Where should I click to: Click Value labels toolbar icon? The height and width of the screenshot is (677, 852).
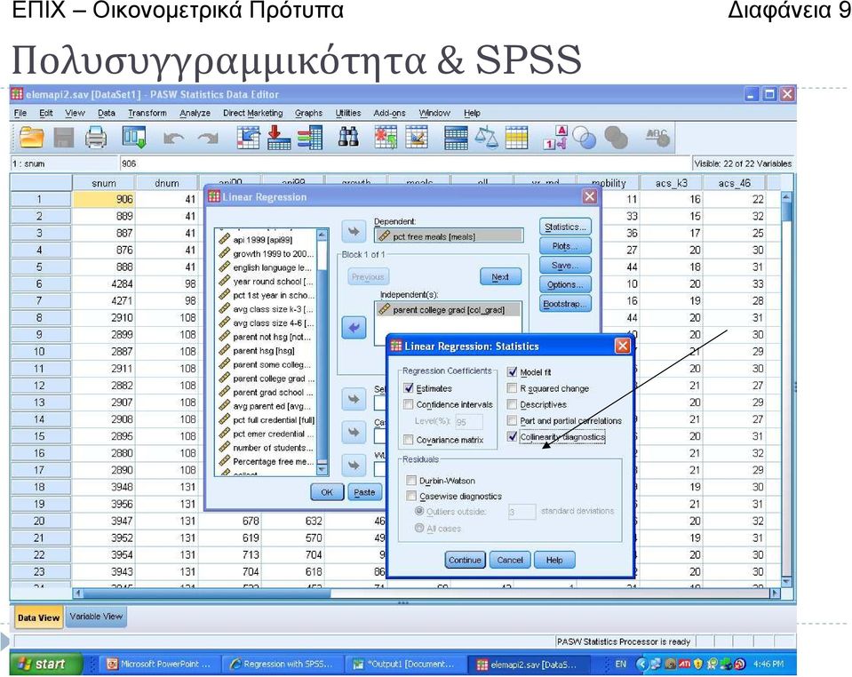(x=555, y=138)
